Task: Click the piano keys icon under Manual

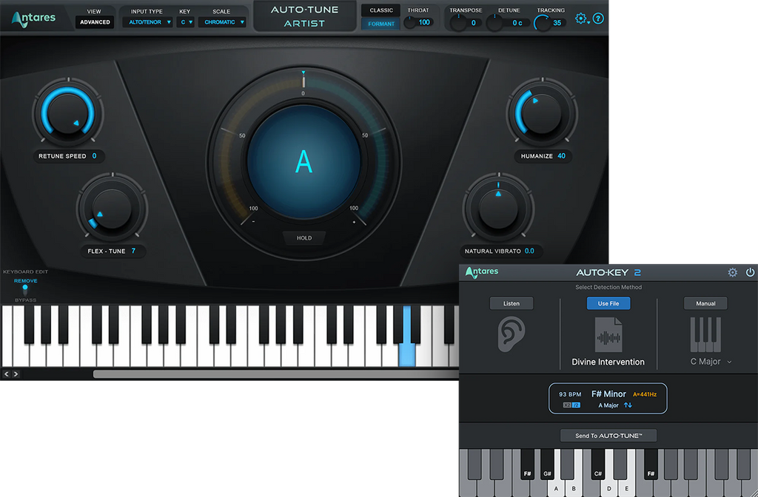Action: [x=705, y=334]
